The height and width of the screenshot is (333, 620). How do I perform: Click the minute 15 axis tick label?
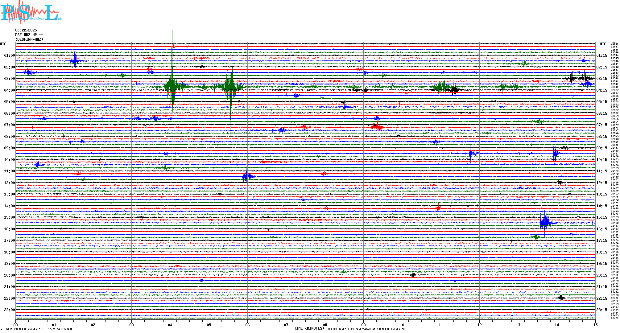[595, 325]
